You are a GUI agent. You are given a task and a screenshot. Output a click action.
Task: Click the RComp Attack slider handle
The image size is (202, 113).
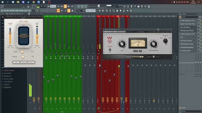coord(22,52)
